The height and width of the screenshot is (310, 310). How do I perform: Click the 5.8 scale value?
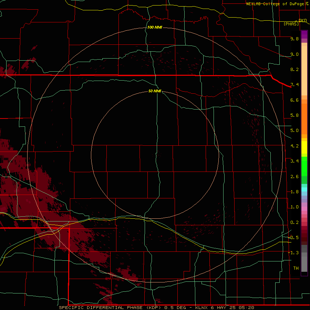pos(294,115)
